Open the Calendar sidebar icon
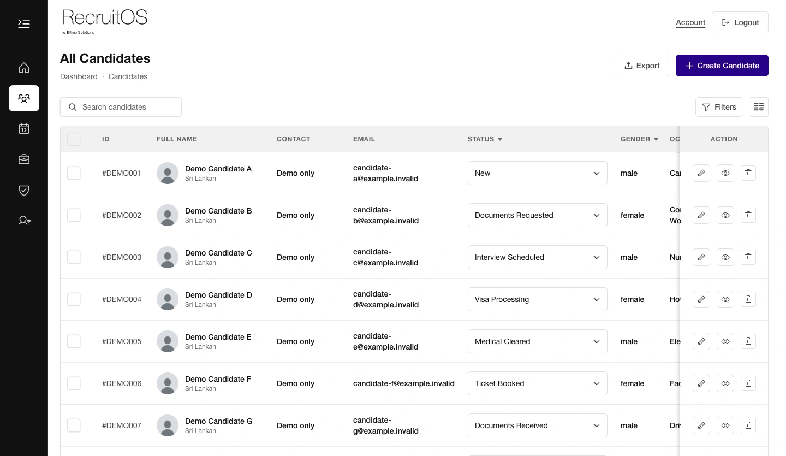This screenshot has width=786, height=456. 24,129
